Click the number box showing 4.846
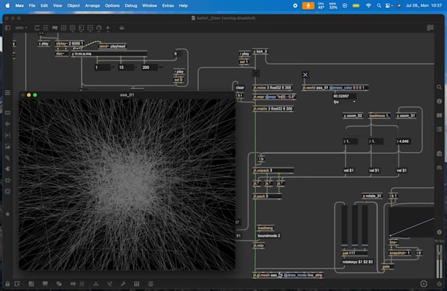The width and height of the screenshot is (447, 291). (404, 142)
